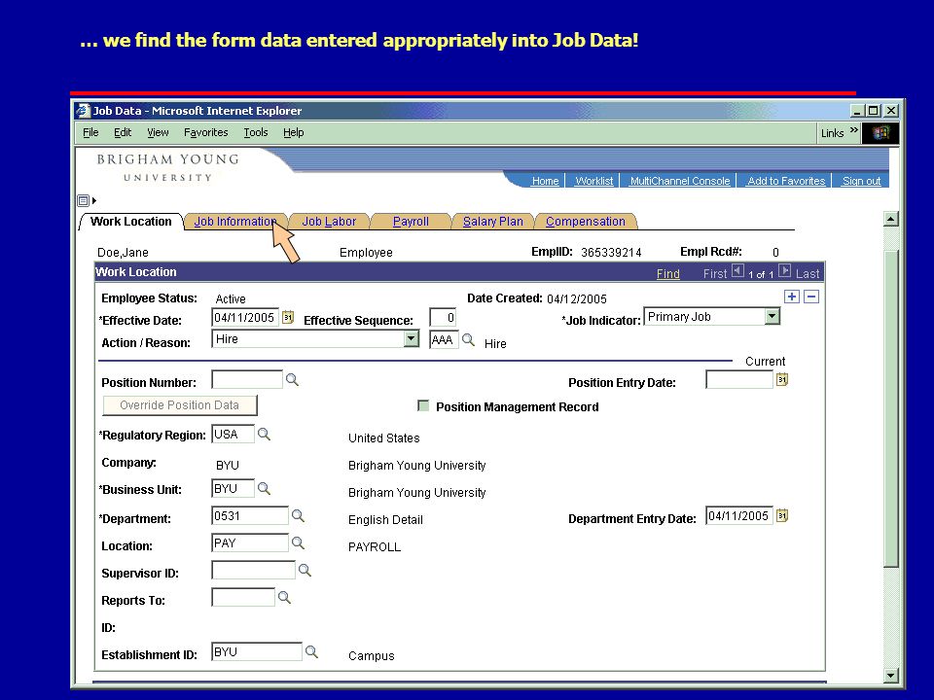934x700 pixels.
Task: Click the Position Number input field
Action: [246, 379]
